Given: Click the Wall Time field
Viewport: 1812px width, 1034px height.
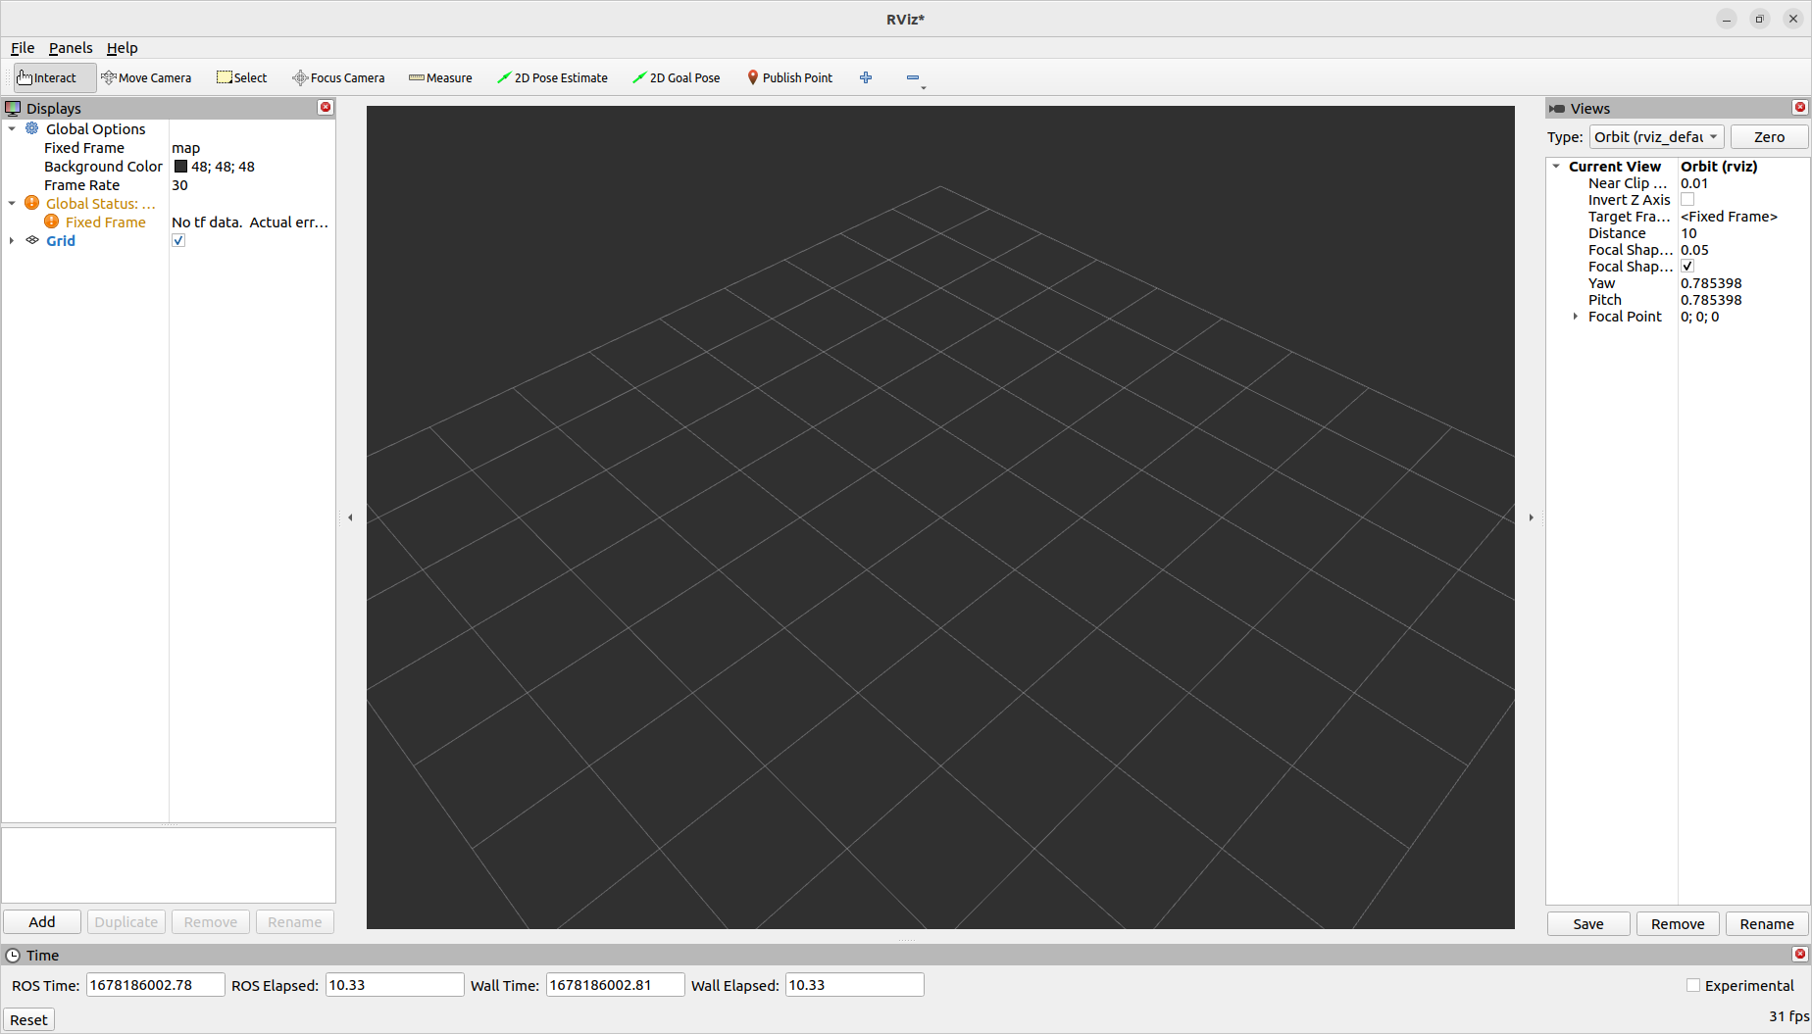Looking at the screenshot, I should [x=615, y=985].
